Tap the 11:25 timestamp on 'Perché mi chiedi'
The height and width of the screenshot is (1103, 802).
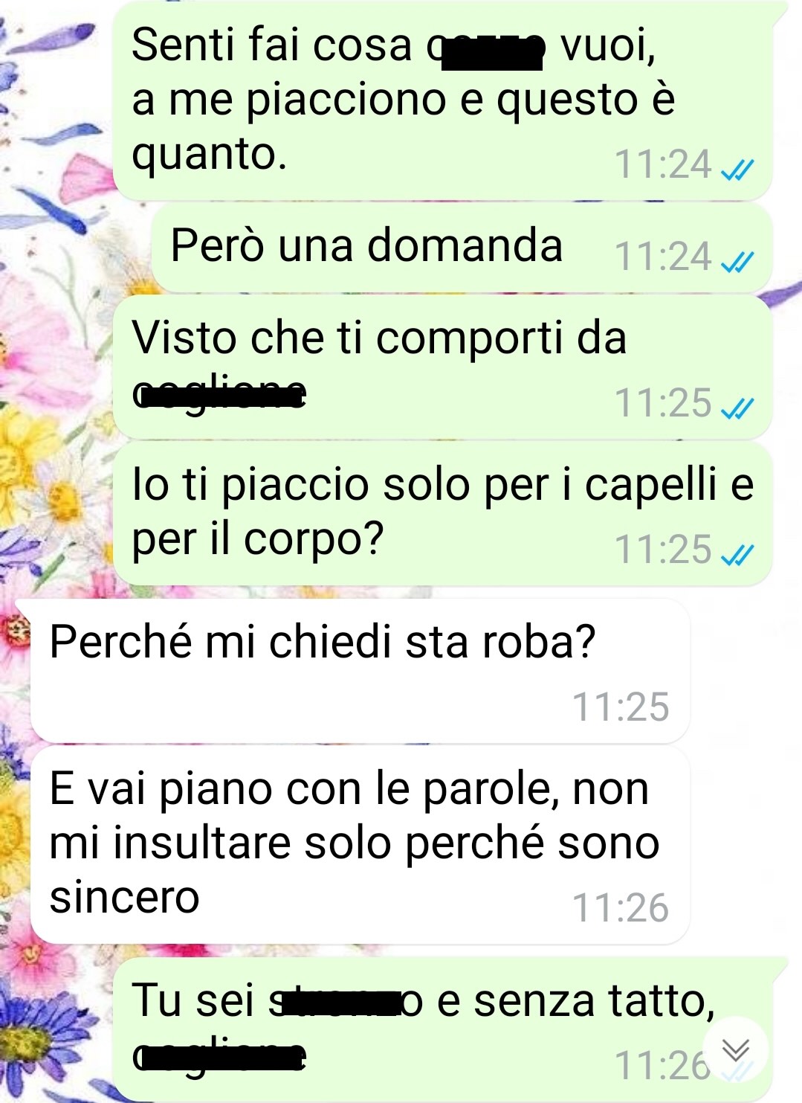click(x=621, y=707)
